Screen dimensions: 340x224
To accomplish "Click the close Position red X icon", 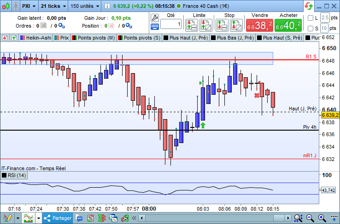I will (111, 26).
